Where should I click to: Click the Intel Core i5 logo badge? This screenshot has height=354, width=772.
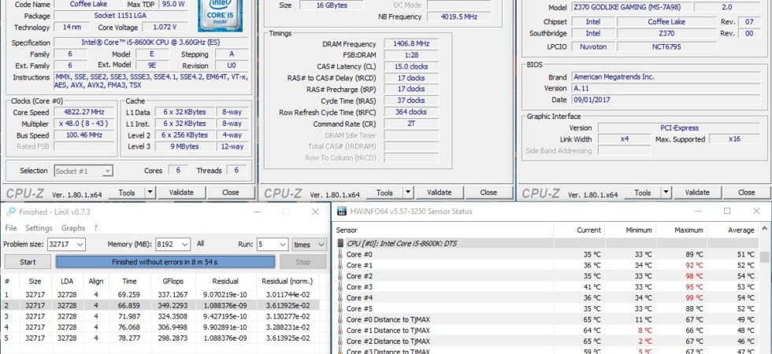coord(221,16)
